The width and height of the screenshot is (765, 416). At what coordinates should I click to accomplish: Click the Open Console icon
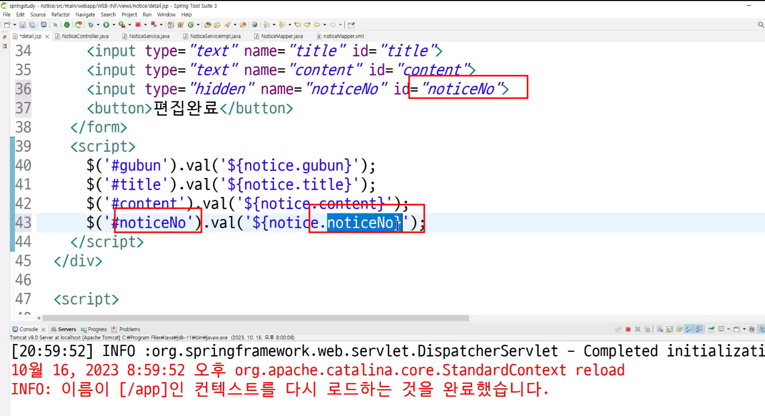pos(736,329)
